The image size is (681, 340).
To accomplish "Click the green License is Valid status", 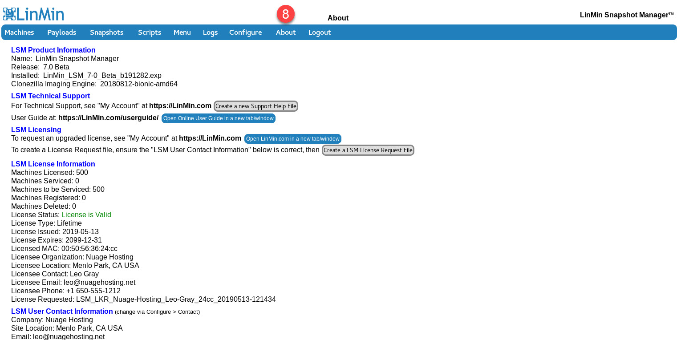I will coord(86,215).
